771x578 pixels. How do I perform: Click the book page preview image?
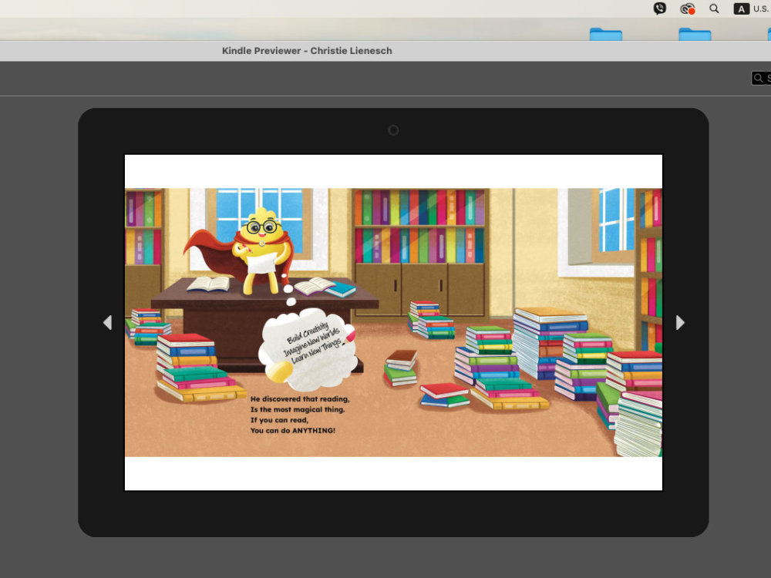pyautogui.click(x=393, y=322)
